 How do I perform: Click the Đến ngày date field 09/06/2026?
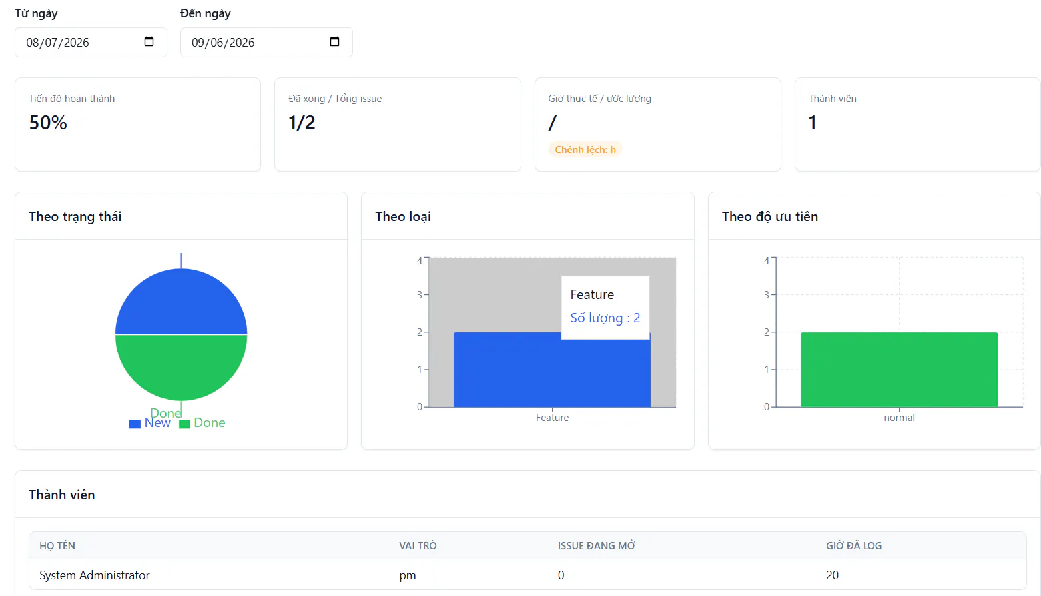(x=266, y=42)
